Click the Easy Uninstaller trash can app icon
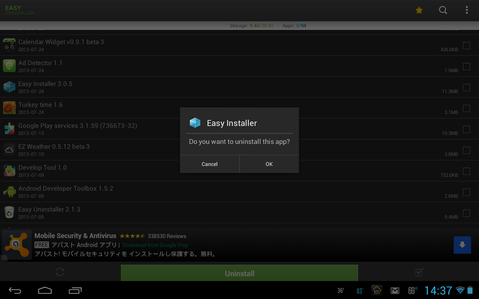Image resolution: width=479 pixels, height=299 pixels. 9,212
